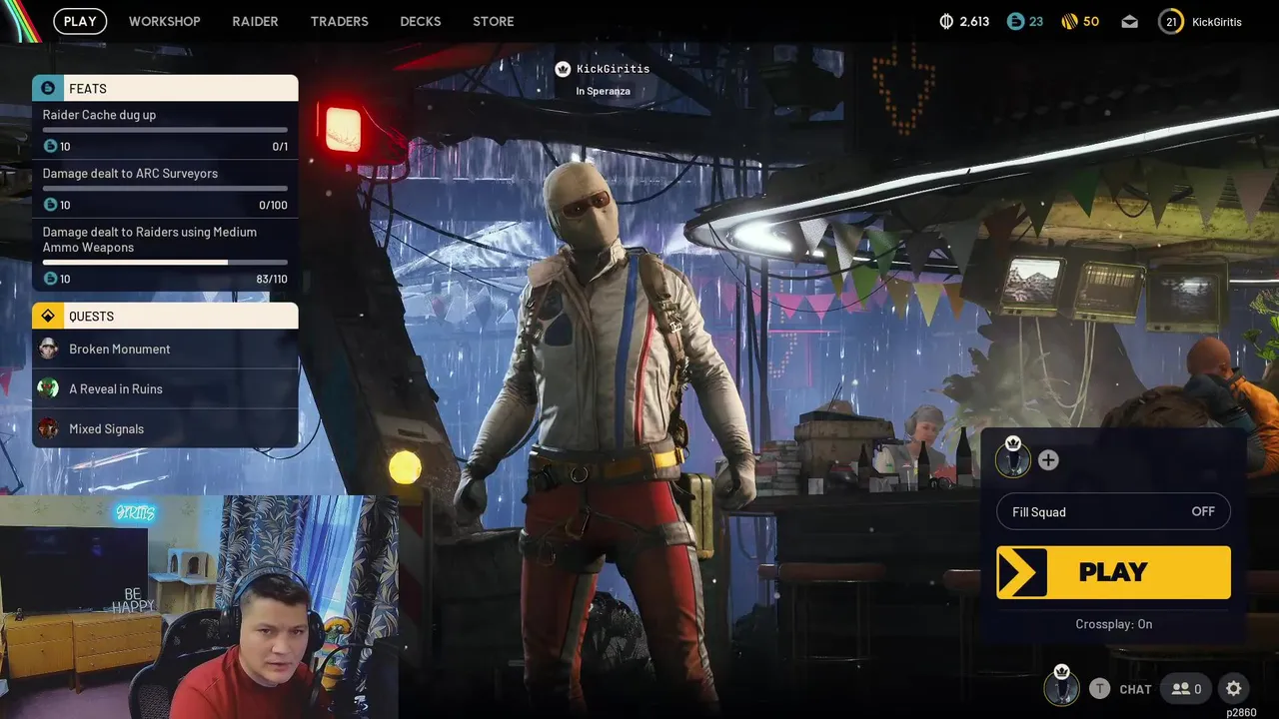This screenshot has height=719, width=1279.
Task: Select the Raider Cache dug up feat
Action: (165, 130)
